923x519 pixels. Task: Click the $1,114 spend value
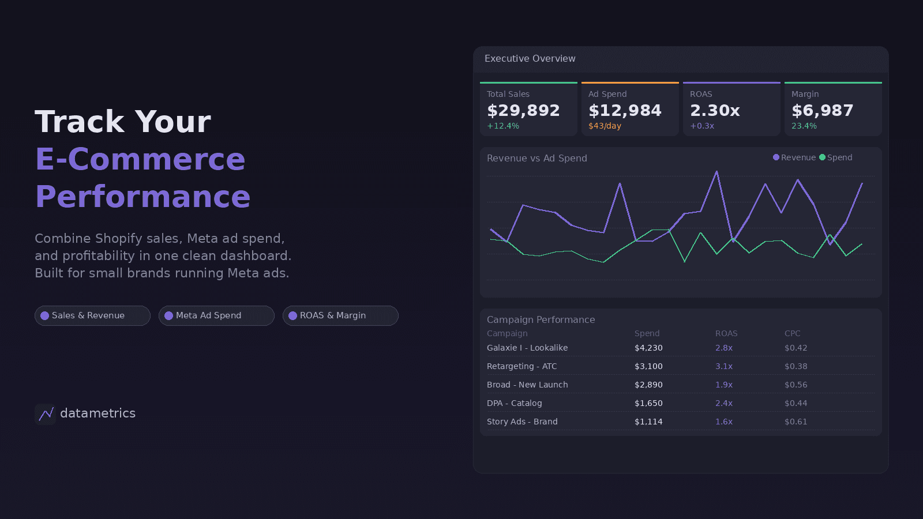pyautogui.click(x=648, y=422)
